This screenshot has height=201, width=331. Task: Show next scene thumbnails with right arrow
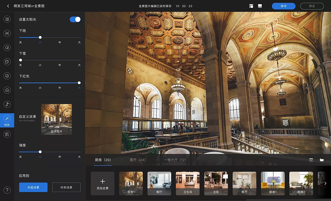pos(325,183)
